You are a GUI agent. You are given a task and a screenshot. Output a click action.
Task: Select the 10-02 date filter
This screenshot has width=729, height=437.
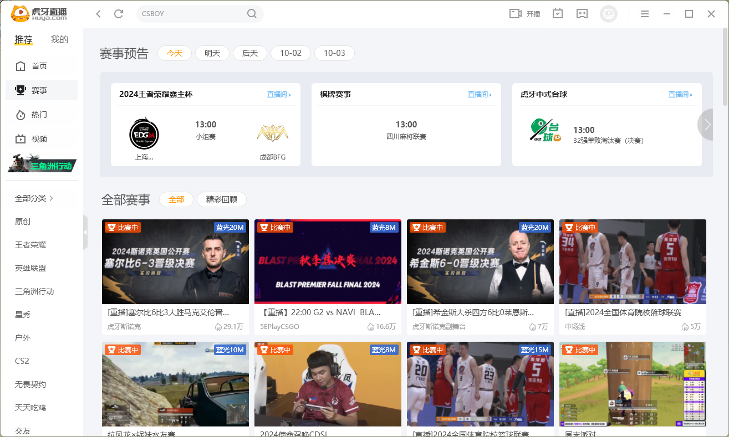click(x=290, y=53)
